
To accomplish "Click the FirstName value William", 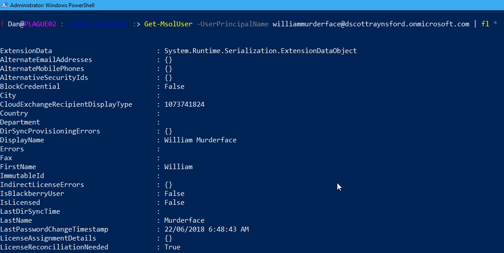I will [178, 167].
